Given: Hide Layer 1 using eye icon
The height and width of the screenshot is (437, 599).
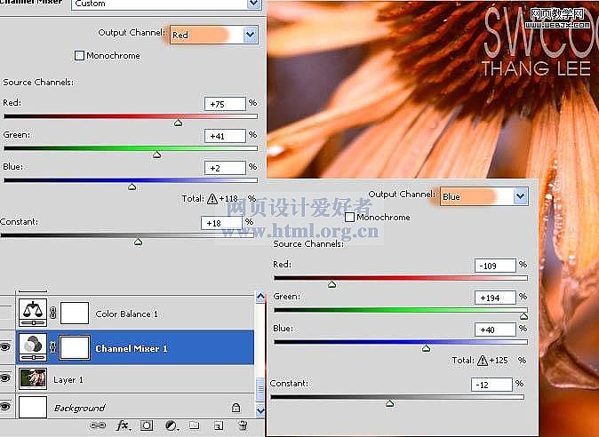Looking at the screenshot, I should [5, 378].
